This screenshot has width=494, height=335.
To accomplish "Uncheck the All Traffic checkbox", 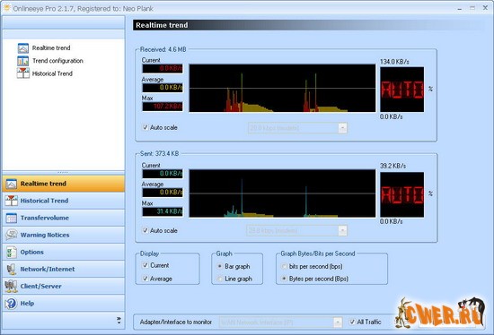I will click(x=352, y=322).
